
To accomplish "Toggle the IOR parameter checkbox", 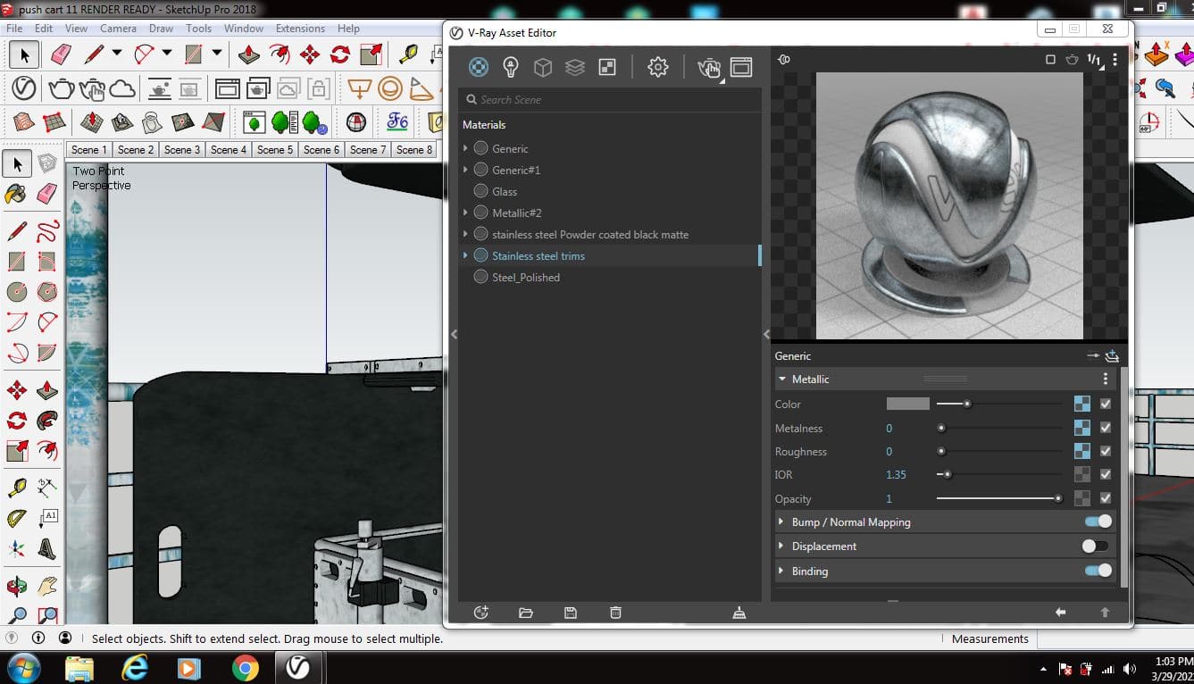I will coord(1106,474).
